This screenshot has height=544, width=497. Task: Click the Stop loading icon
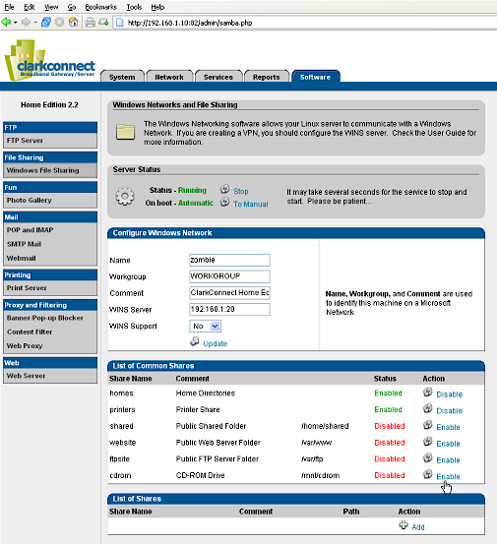click(x=59, y=23)
